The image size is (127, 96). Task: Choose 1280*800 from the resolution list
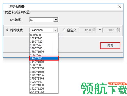coord(44,48)
